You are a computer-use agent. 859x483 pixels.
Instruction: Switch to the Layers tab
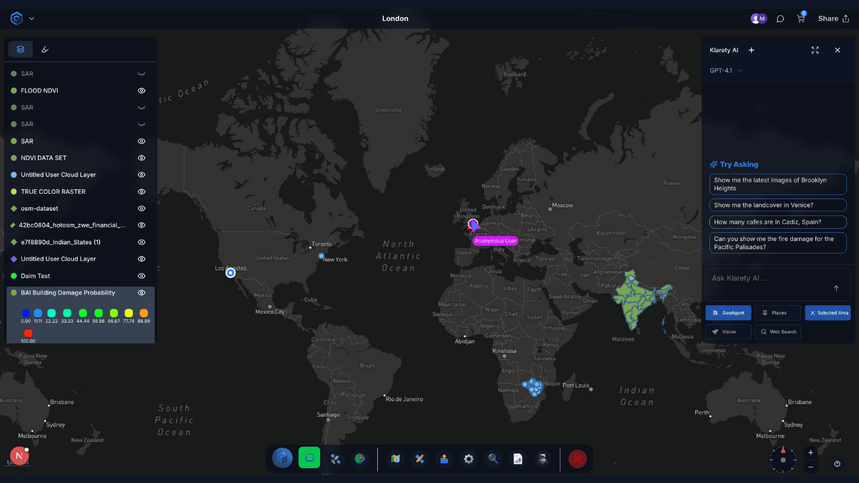pos(21,49)
